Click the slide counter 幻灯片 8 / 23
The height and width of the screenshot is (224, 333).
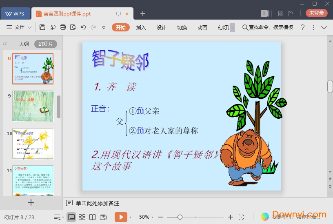coord(19,217)
